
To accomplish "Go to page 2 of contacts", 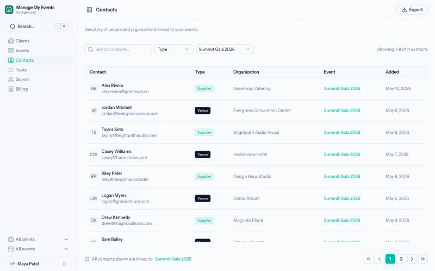I will pyautogui.click(x=401, y=259).
